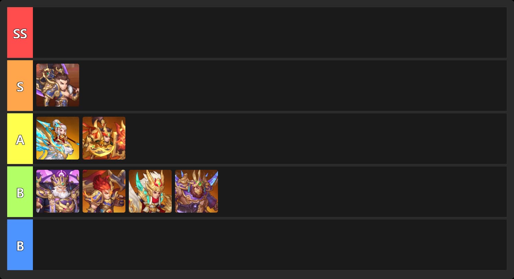Choose the golden-helmet warrior with red scarf
Viewport: 514px width, 279px height.
click(150, 191)
